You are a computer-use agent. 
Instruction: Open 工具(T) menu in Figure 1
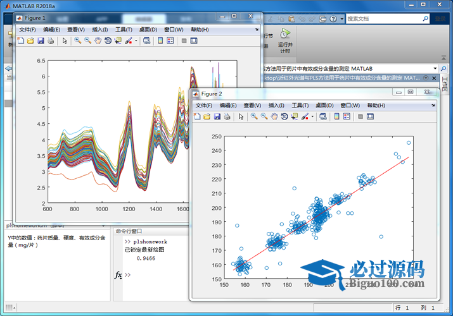point(124,30)
